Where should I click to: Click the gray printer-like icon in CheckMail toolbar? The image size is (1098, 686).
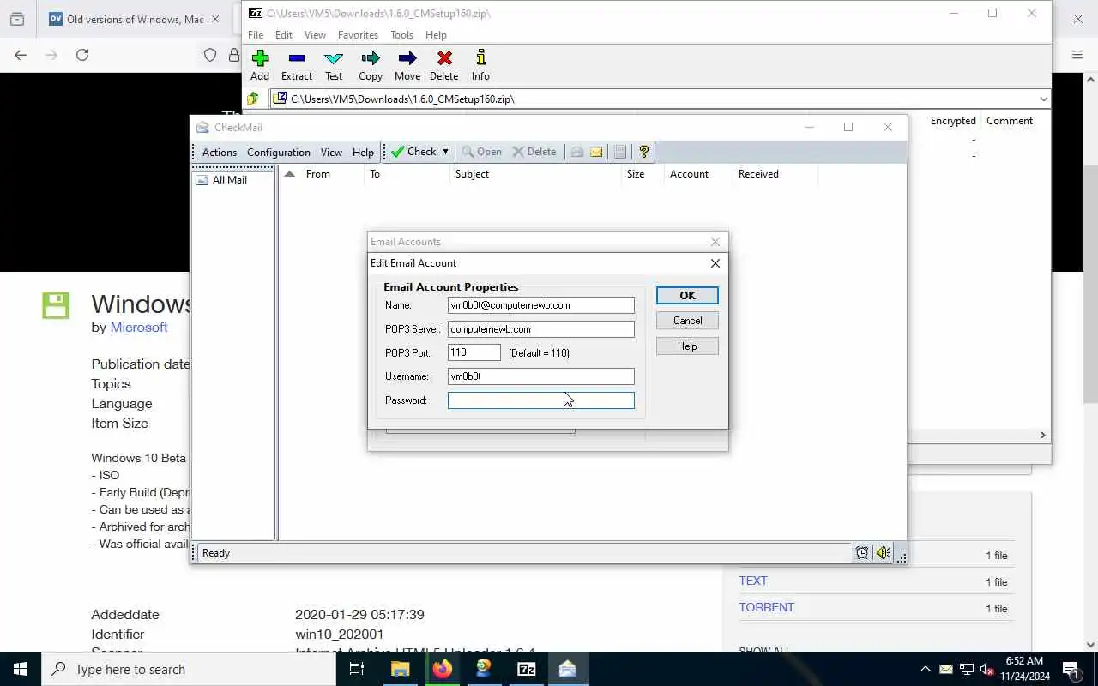tap(577, 152)
